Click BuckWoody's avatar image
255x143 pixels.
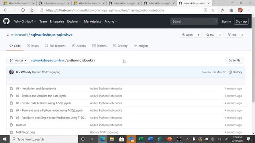[x=12, y=72]
